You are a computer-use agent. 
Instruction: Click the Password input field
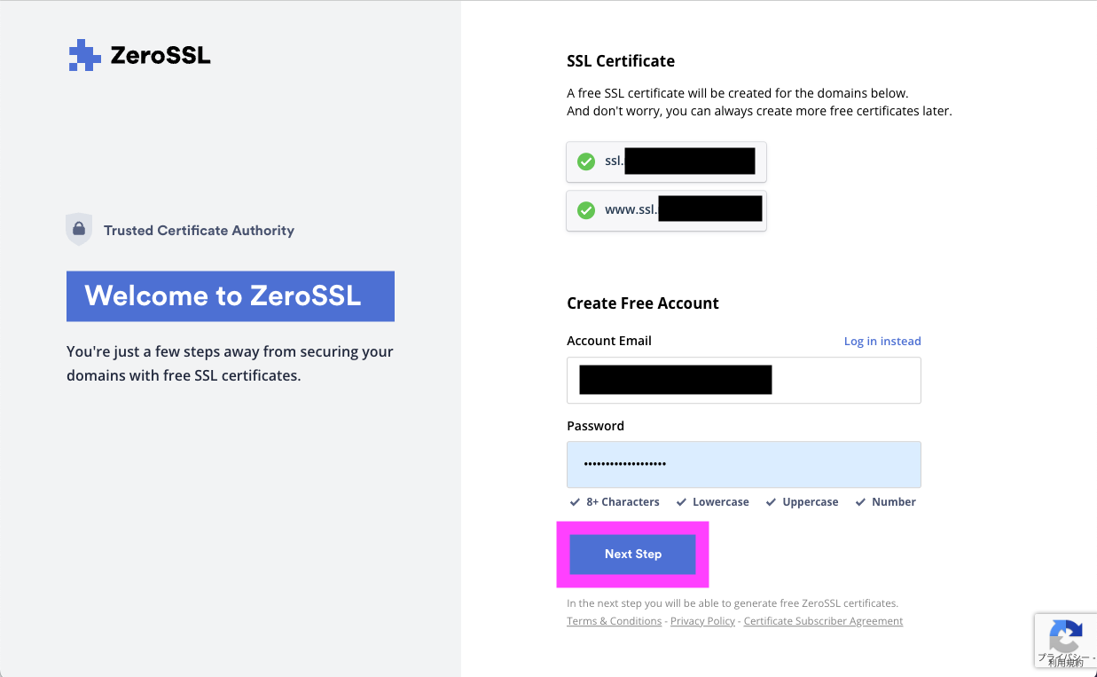(x=743, y=464)
